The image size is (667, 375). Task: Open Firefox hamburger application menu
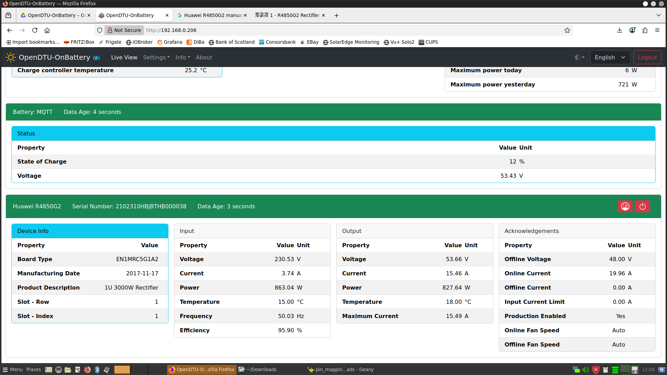(x=657, y=30)
